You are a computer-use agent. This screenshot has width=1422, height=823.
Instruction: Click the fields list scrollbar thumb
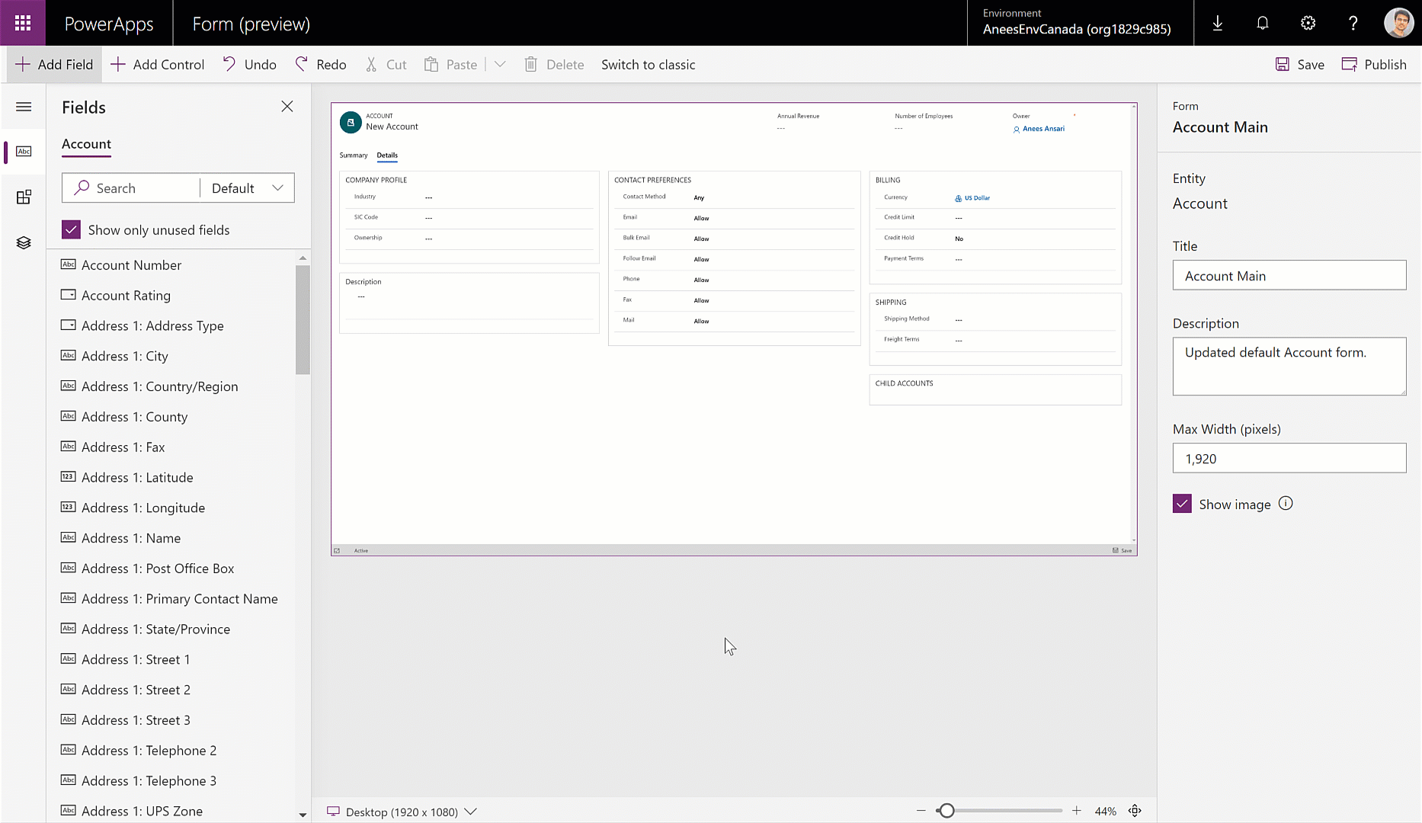coord(303,320)
